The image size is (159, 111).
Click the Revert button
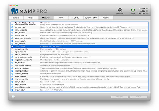pos(120,97)
